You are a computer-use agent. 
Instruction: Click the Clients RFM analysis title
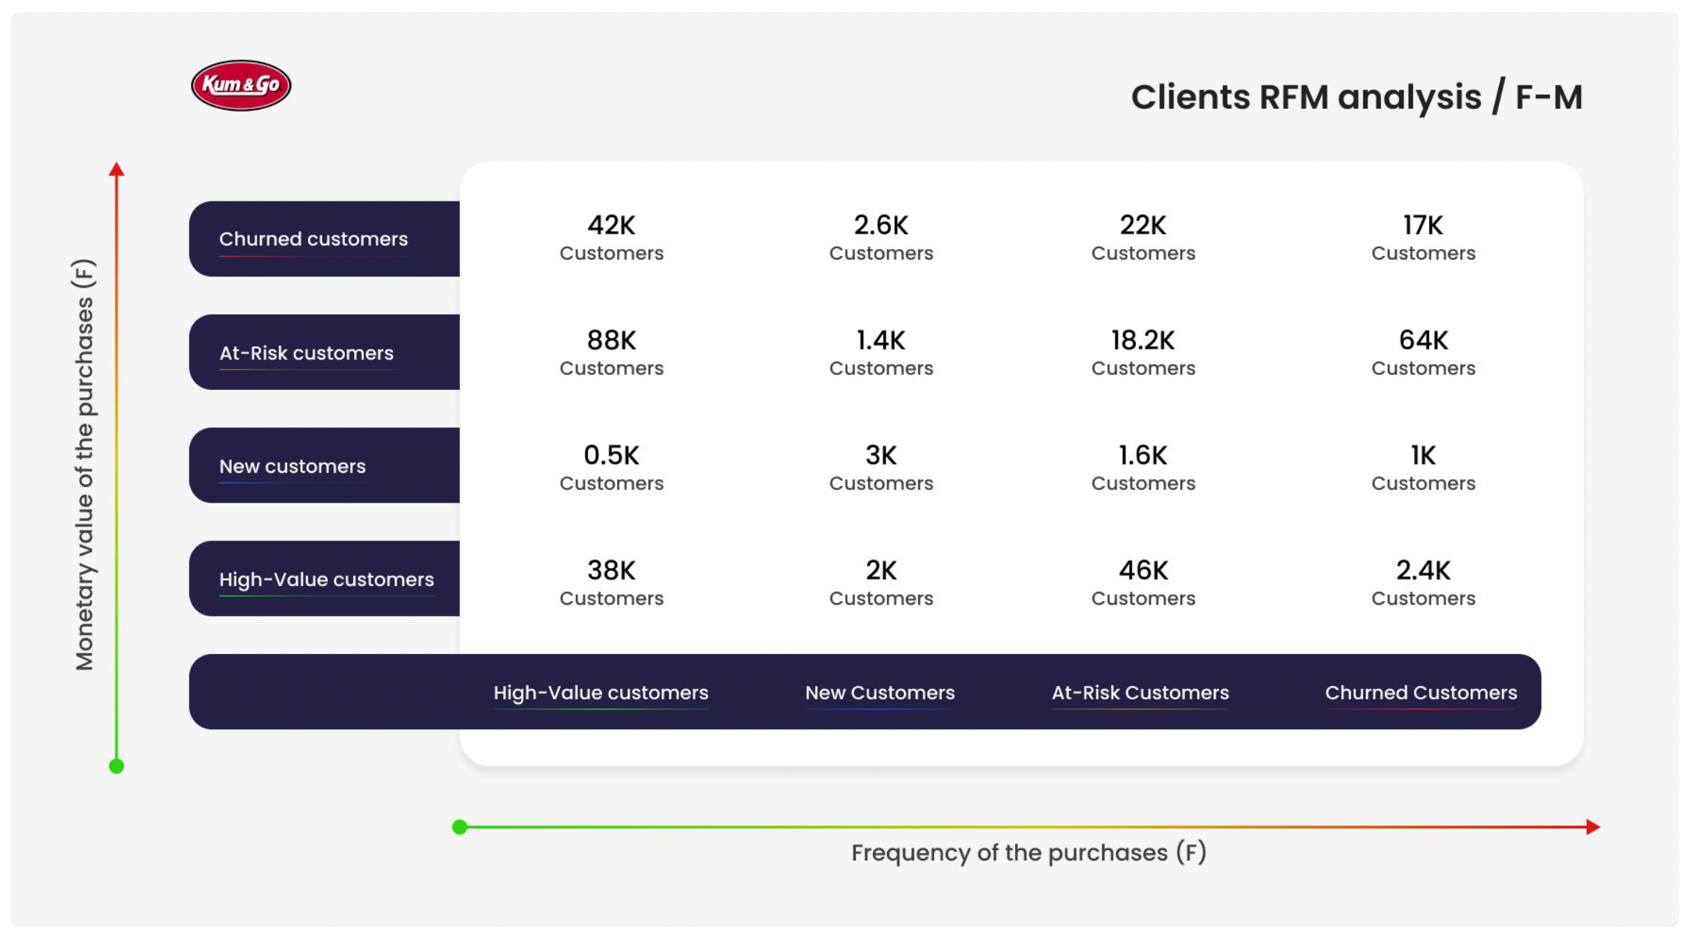[1356, 97]
